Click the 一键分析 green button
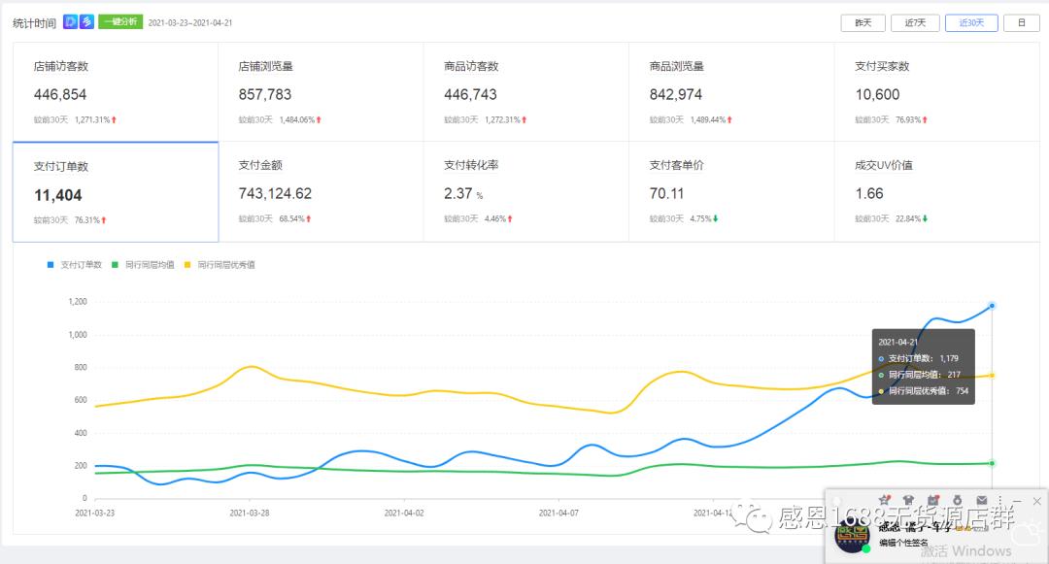The height and width of the screenshot is (564, 1049). coord(119,20)
